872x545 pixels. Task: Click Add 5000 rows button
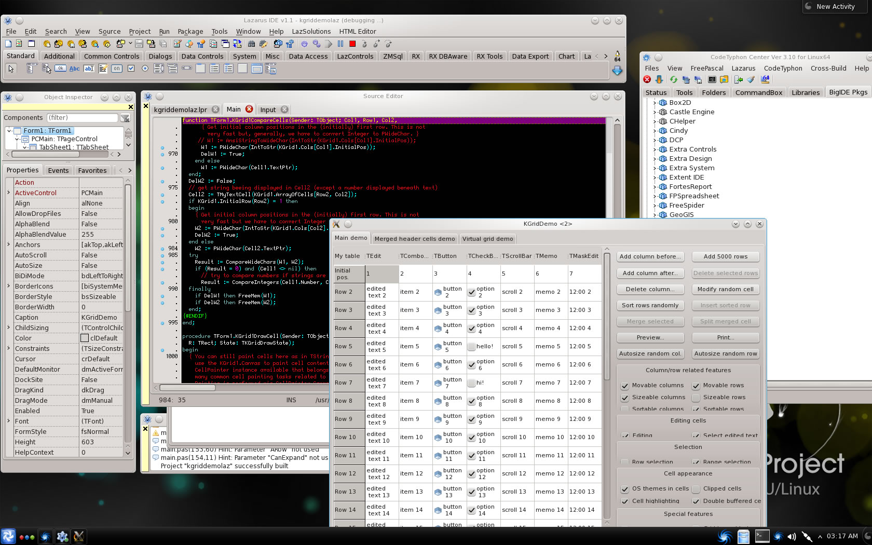726,256
